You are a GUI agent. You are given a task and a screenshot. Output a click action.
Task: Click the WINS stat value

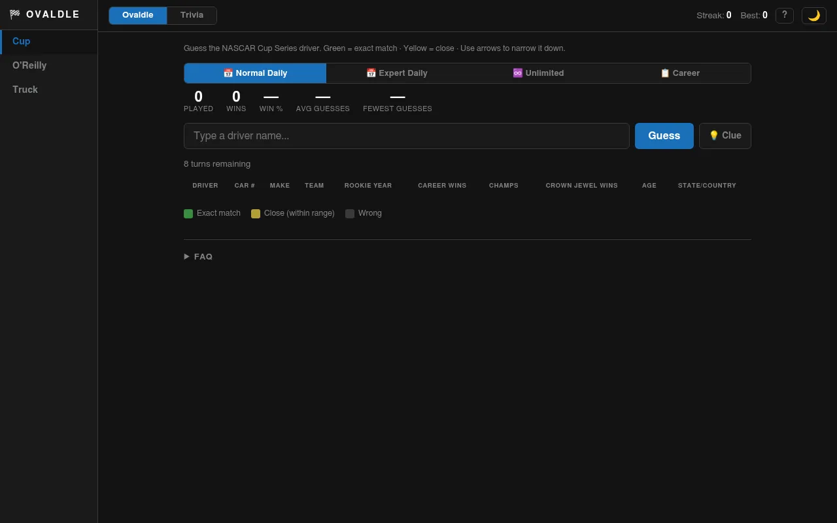(236, 97)
